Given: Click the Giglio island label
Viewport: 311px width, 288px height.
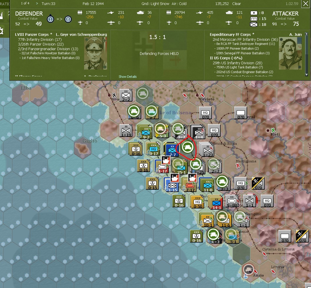Looking at the screenshot, I should [90, 141].
